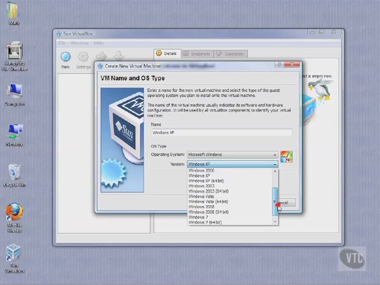Switch to the Details tab
Viewport: 380px width, 285px height.
[x=167, y=54]
